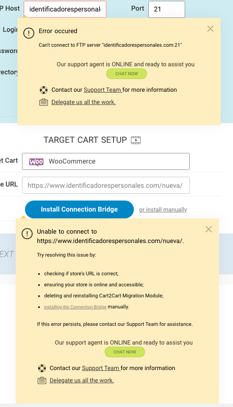Click CHAT NOW in the FTP error box

127,74
